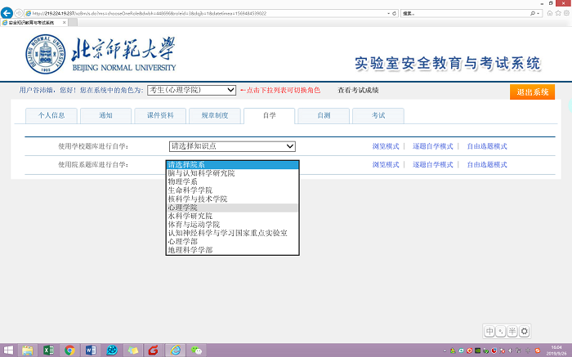Choose 物理学系 from the department list

(182, 181)
